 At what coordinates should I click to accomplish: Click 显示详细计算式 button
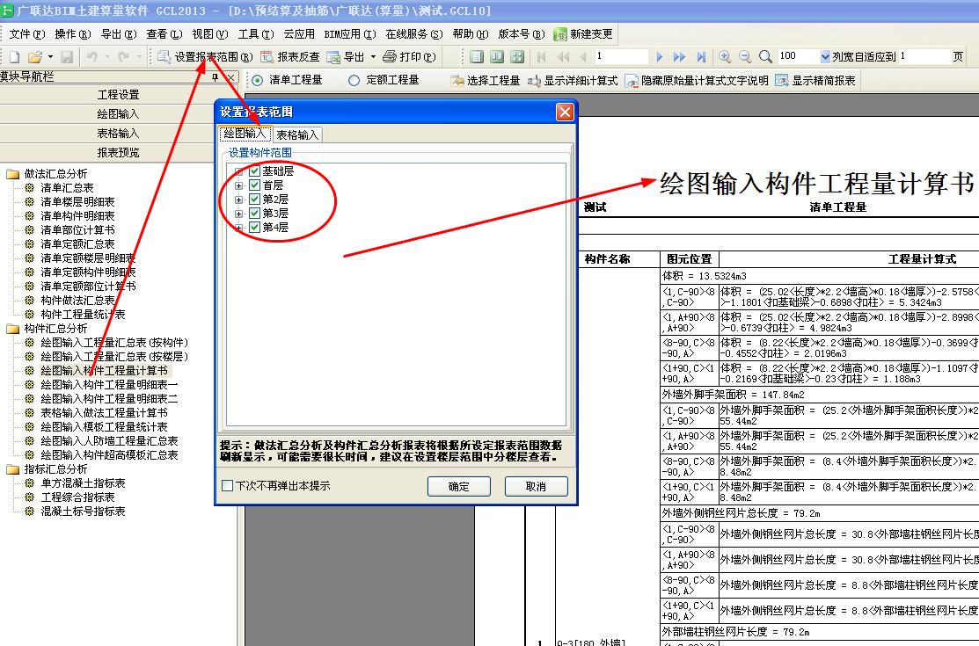tap(573, 81)
